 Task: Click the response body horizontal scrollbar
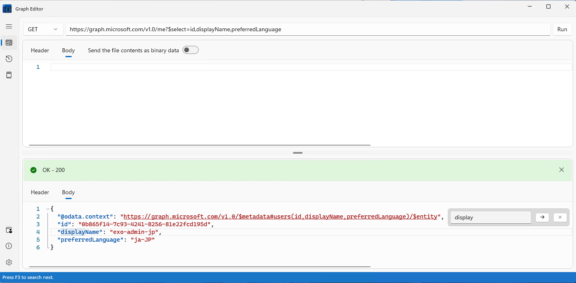tap(200, 266)
